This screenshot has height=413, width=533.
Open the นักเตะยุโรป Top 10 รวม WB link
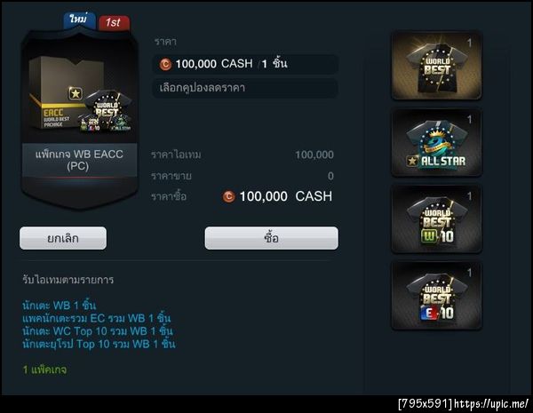99,344
